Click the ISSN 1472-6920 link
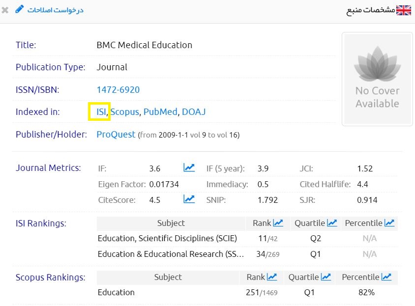The height and width of the screenshot is (306, 415). point(118,90)
